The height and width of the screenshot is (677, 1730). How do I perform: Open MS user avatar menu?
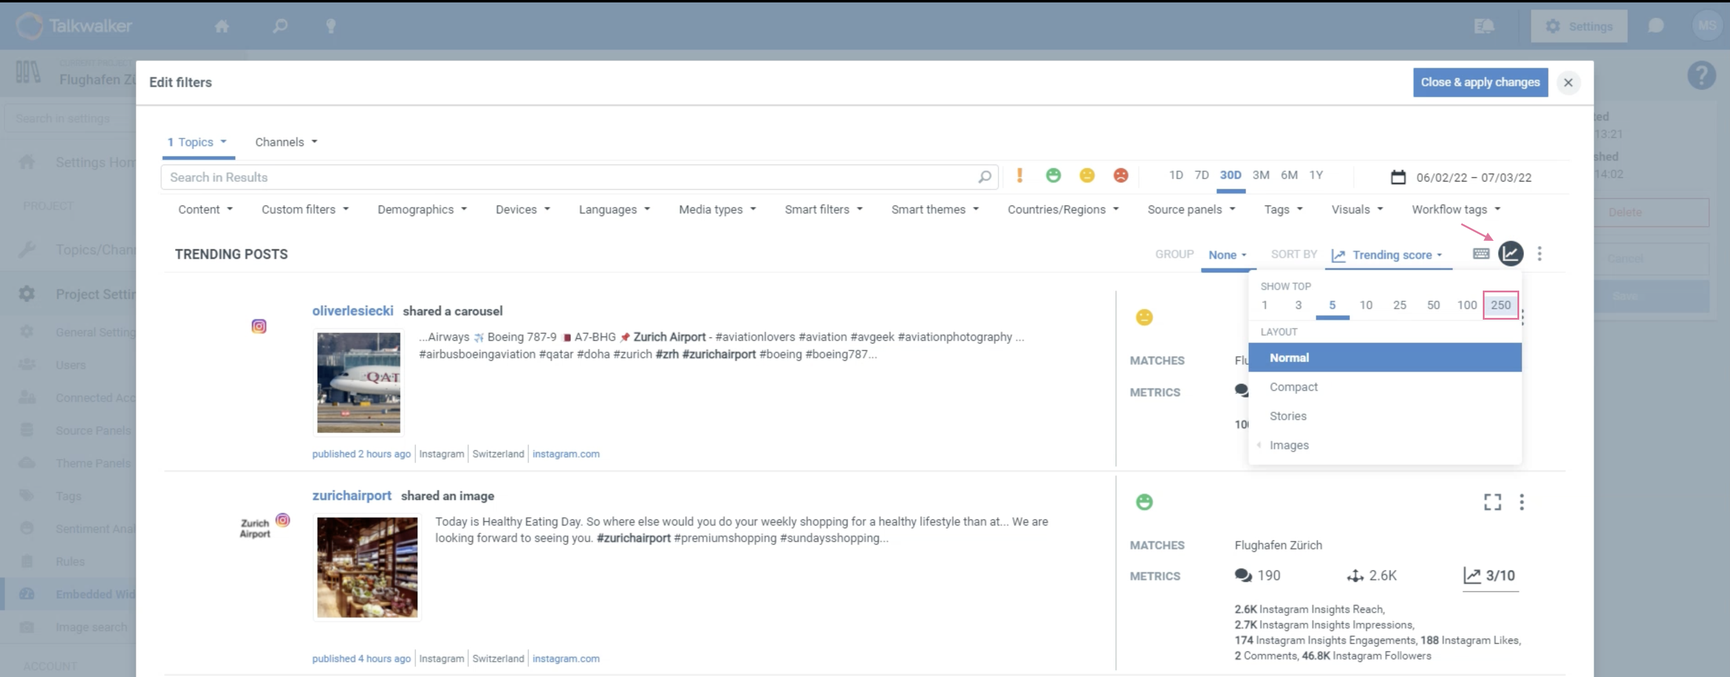(1706, 25)
